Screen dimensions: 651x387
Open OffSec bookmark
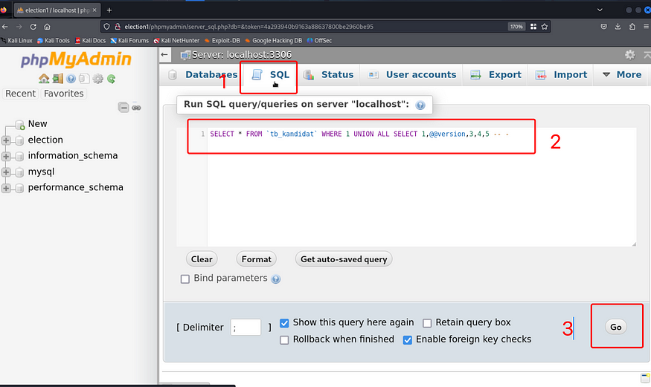[x=319, y=41]
